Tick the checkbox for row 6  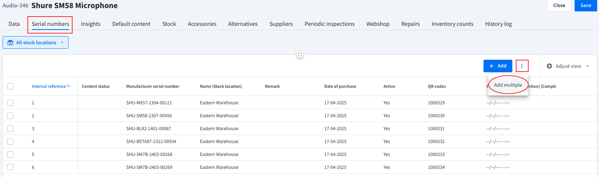10,167
